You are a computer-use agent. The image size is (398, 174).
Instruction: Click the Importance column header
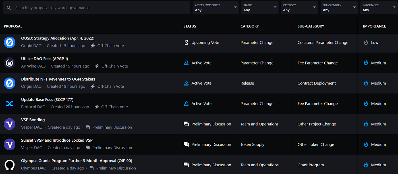click(374, 26)
